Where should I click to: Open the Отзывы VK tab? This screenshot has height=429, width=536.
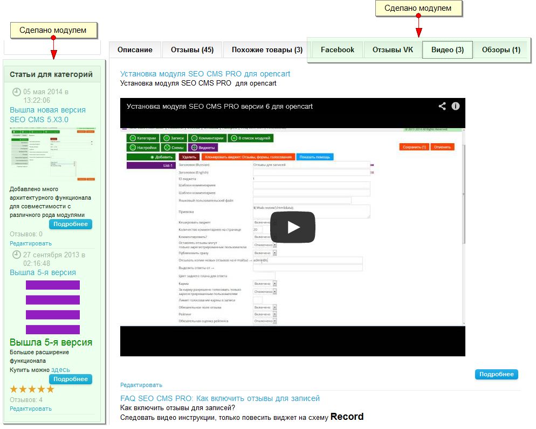(x=393, y=50)
